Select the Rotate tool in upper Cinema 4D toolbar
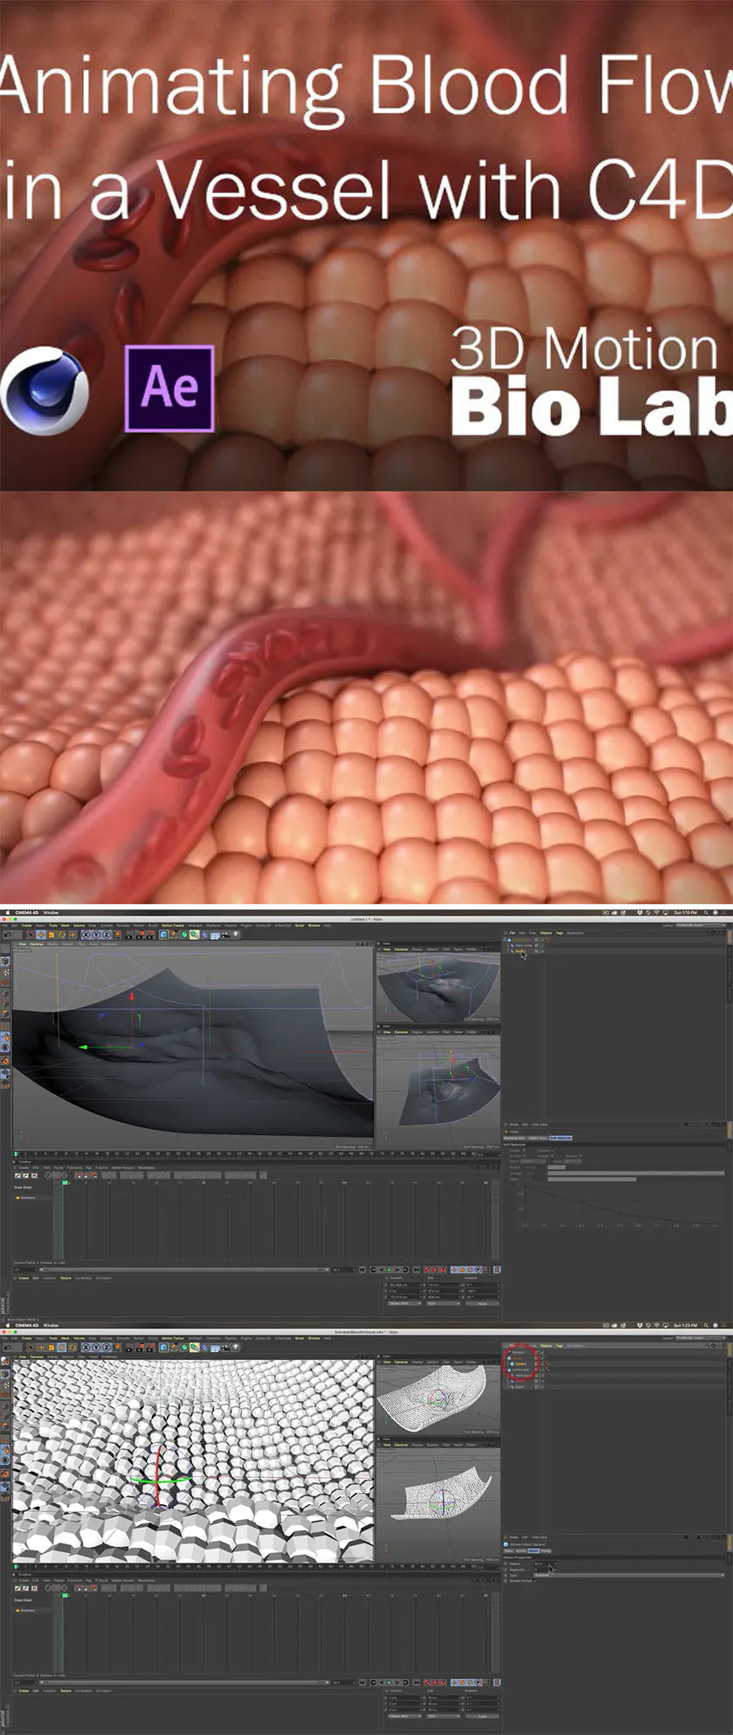 60,934
